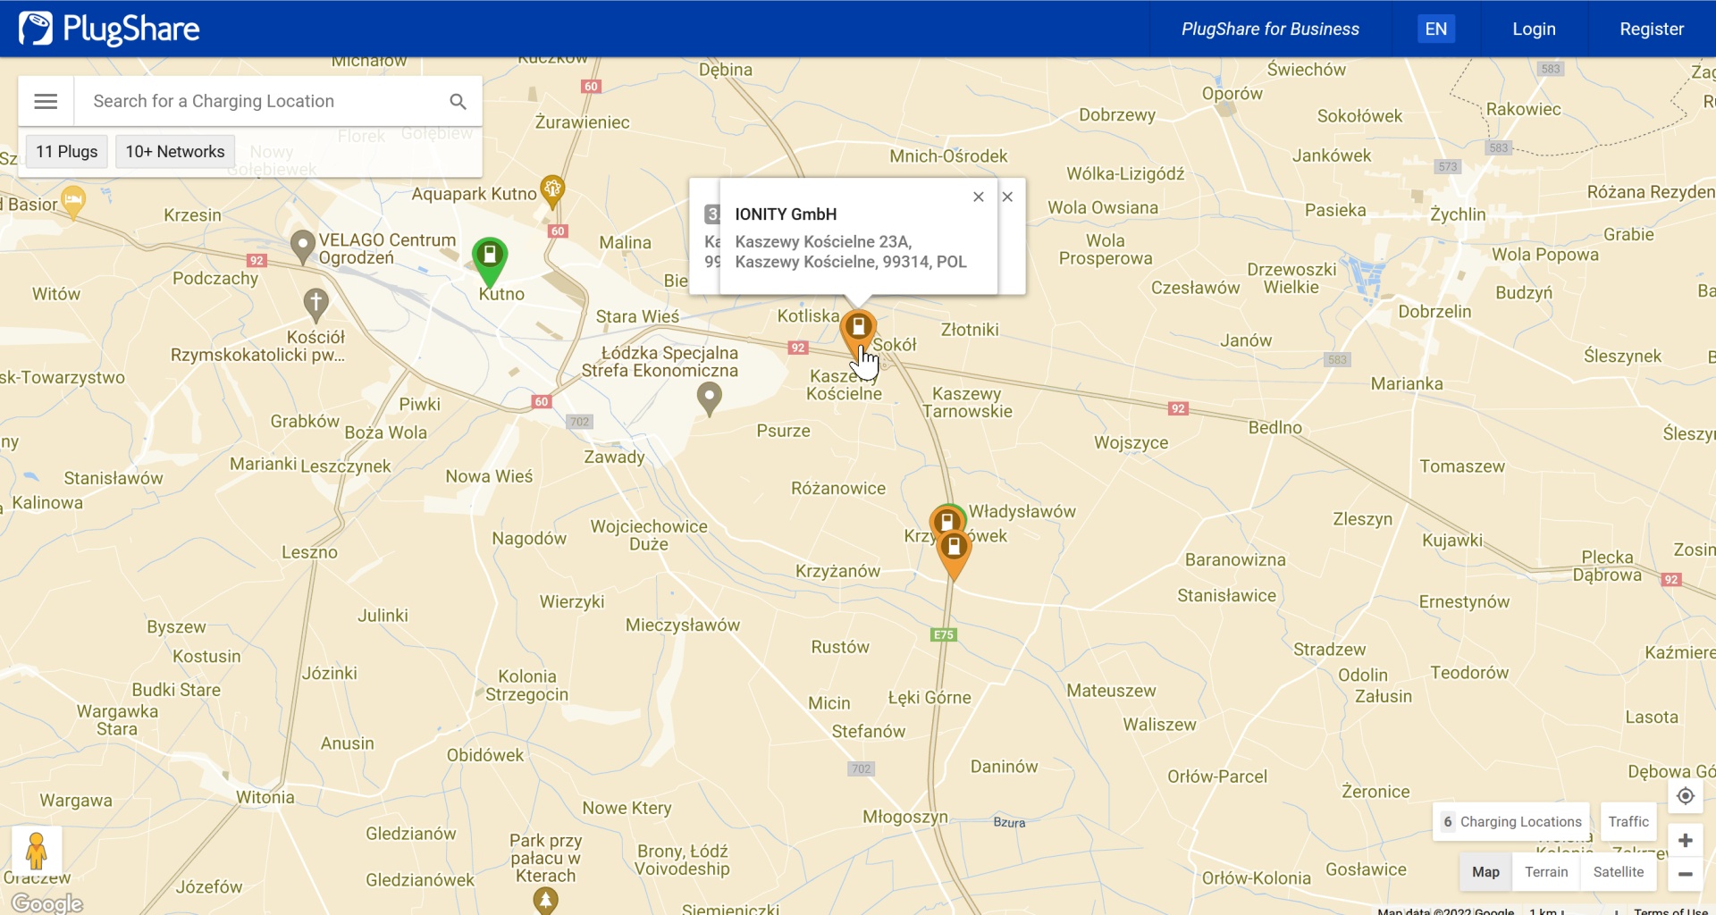
Task: Open the EN language selector
Action: [1436, 29]
